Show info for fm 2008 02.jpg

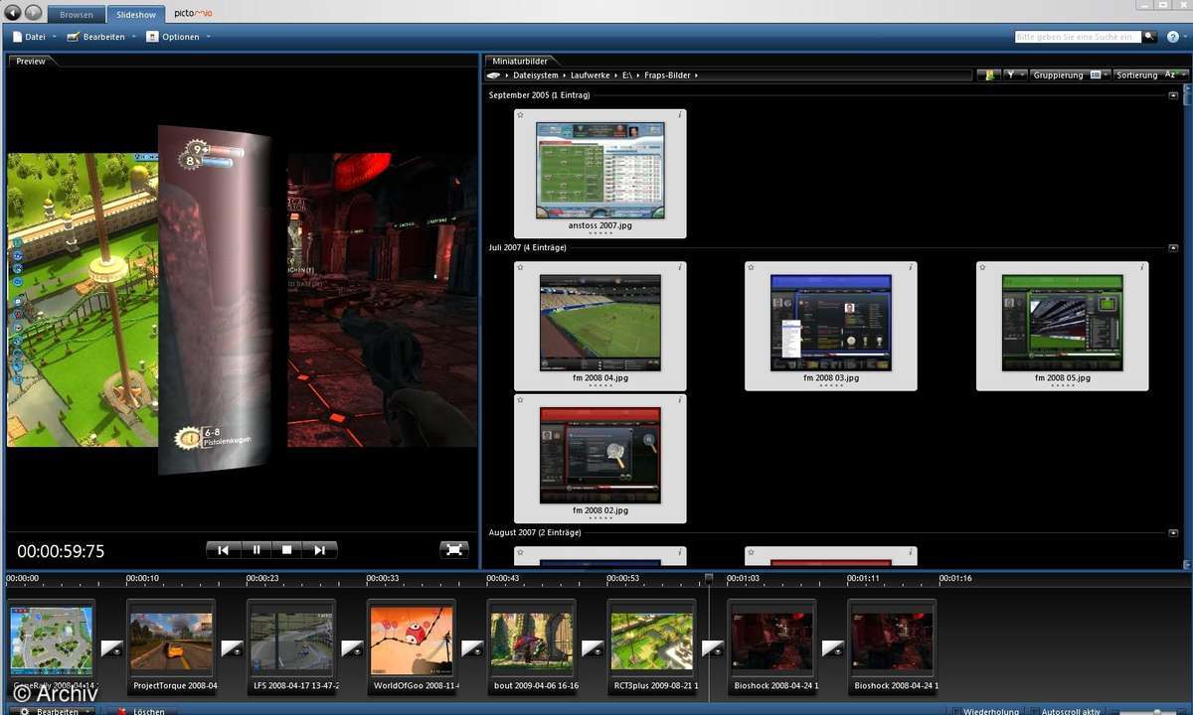pos(679,401)
